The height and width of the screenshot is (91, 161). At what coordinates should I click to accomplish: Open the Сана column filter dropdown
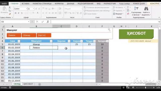coord(19,41)
